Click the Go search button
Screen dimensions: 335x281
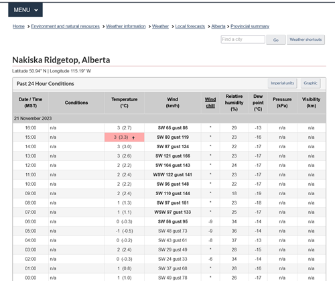276,40
